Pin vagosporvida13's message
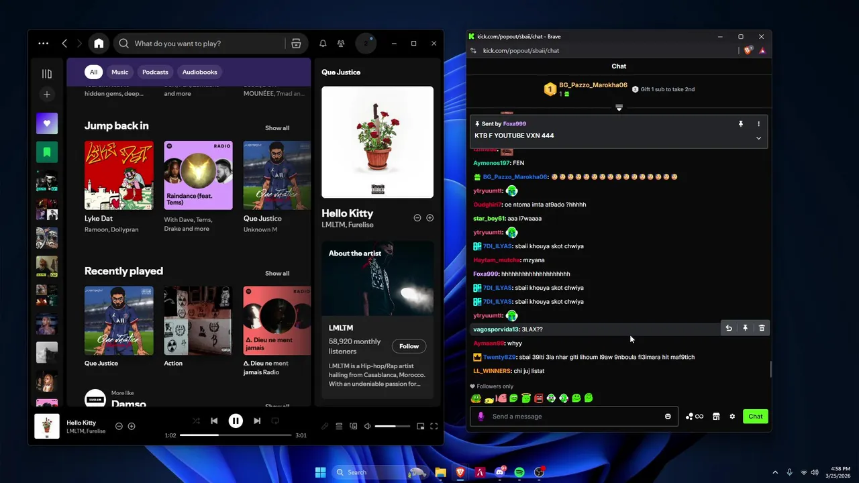 pyautogui.click(x=745, y=328)
